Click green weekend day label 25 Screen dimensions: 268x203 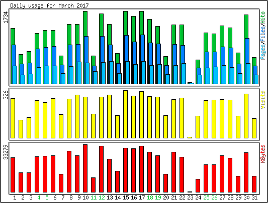(x=206, y=197)
